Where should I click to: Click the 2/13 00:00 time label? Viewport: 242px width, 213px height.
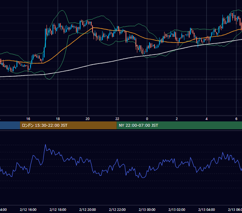147,209
